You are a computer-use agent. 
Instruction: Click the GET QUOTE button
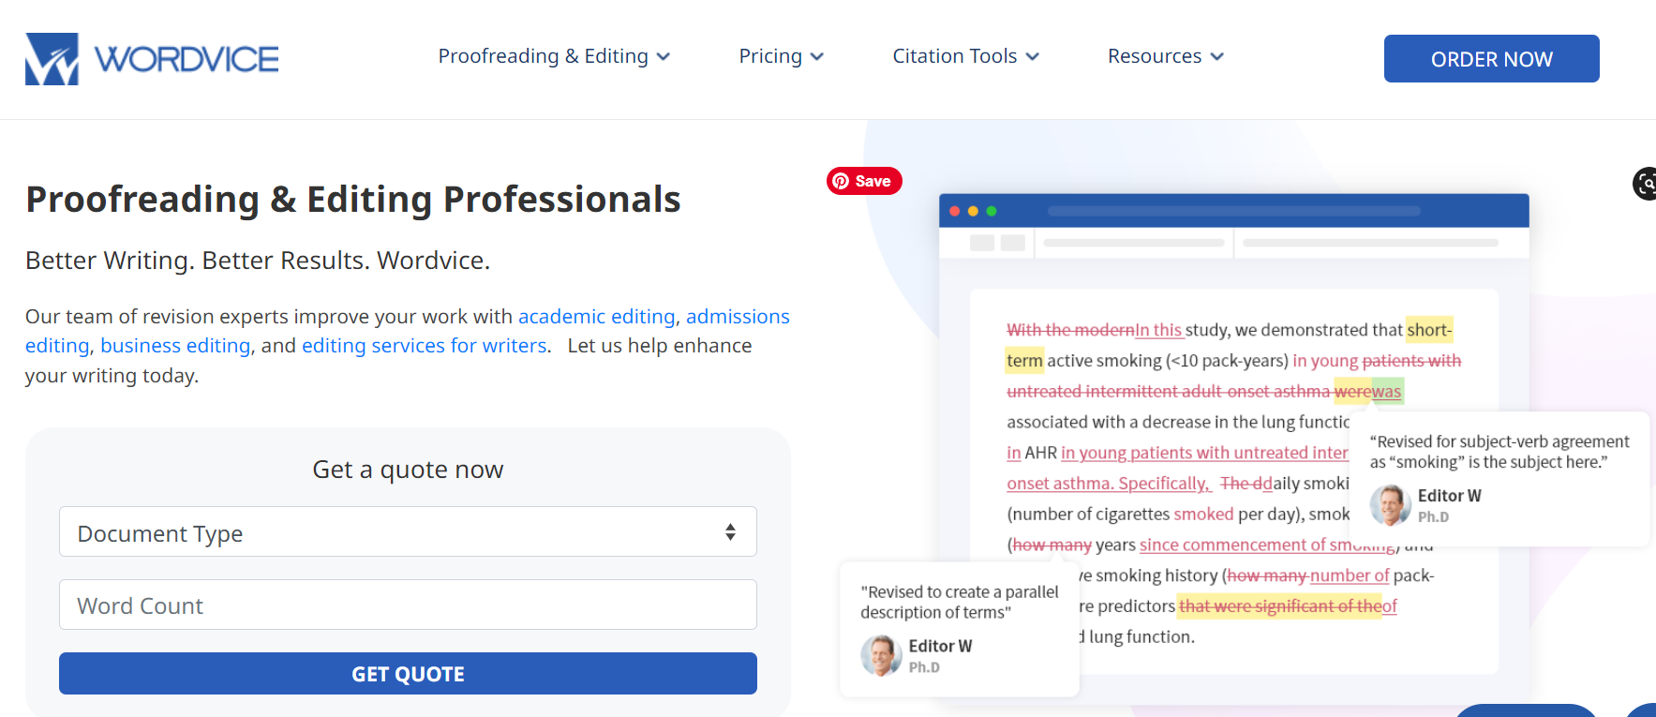coord(408,674)
